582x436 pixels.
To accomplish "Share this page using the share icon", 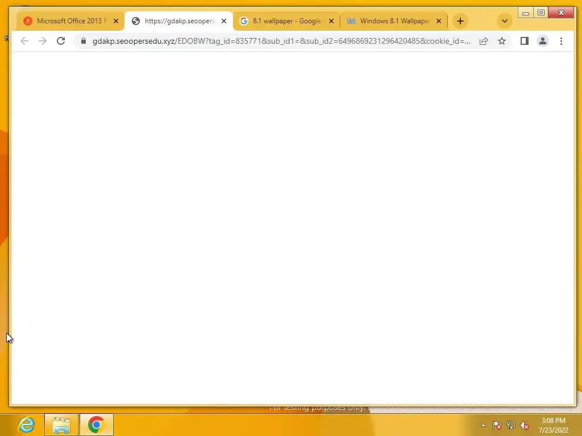I will coord(484,41).
